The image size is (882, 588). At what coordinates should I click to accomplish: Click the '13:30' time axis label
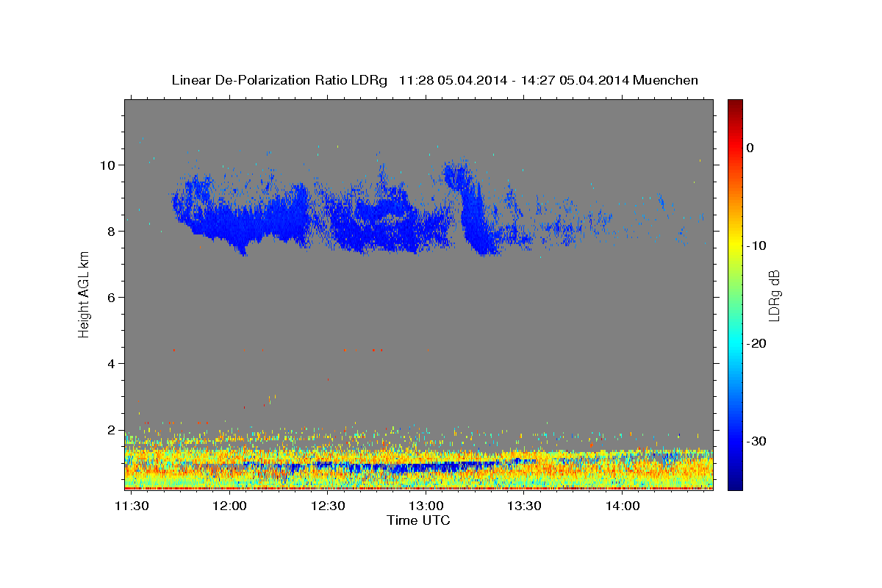(x=524, y=506)
